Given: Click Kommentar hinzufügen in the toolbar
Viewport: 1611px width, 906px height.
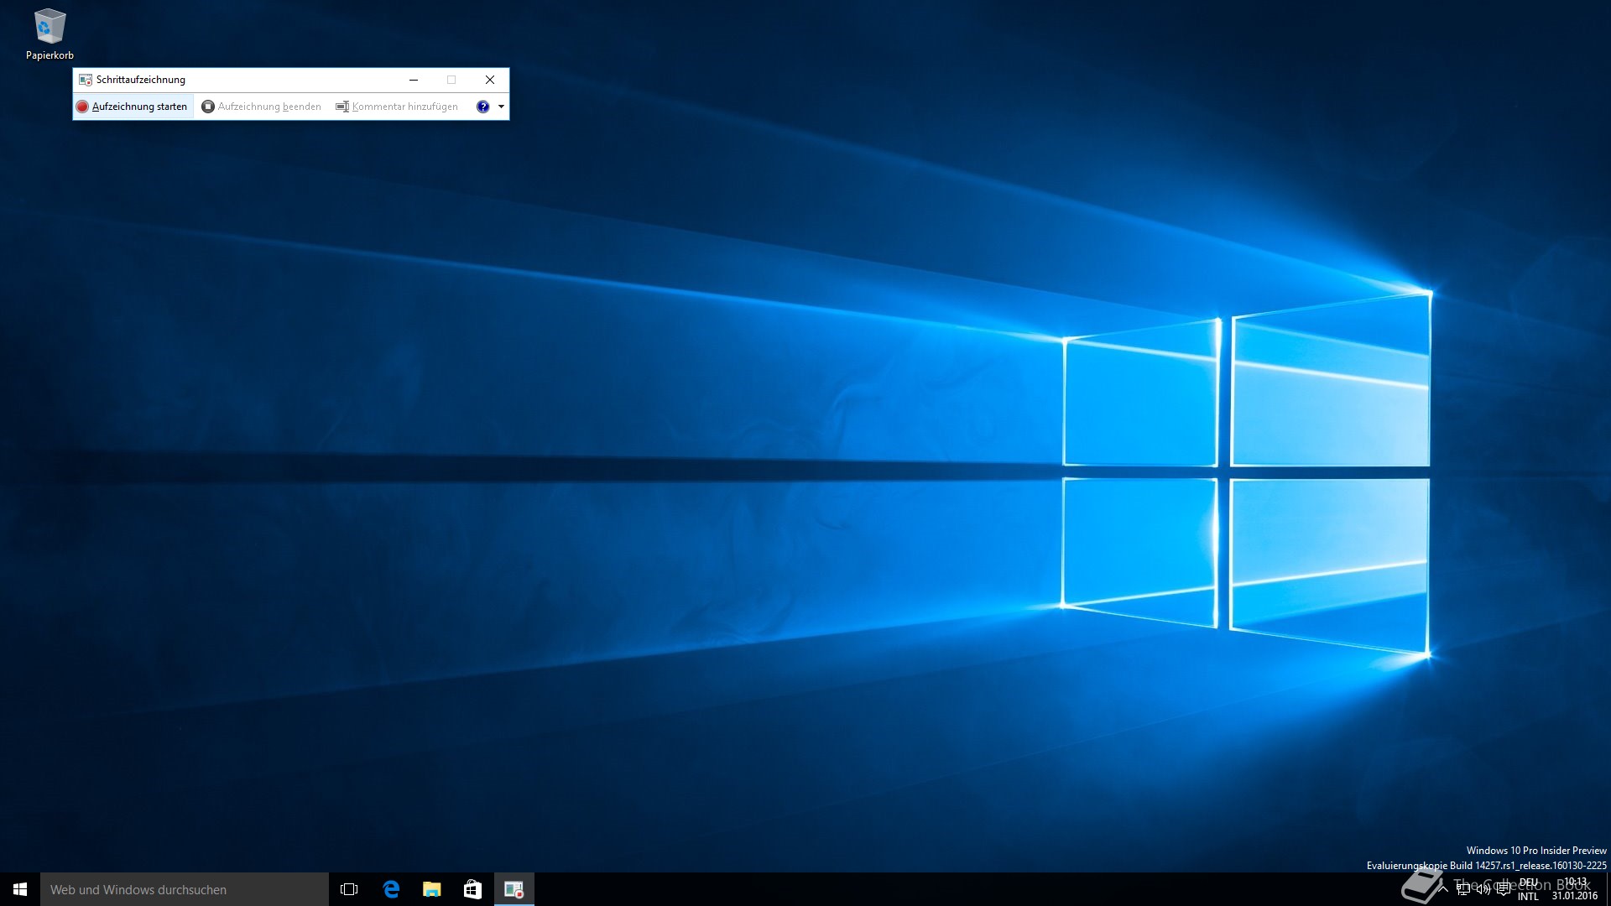Looking at the screenshot, I should [397, 107].
